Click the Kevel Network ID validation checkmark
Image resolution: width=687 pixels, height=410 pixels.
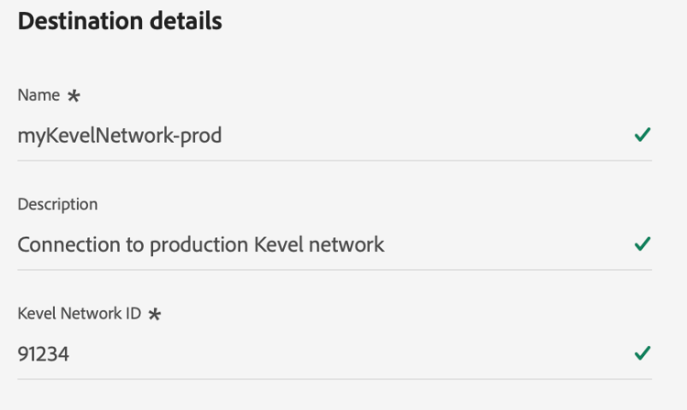point(642,353)
